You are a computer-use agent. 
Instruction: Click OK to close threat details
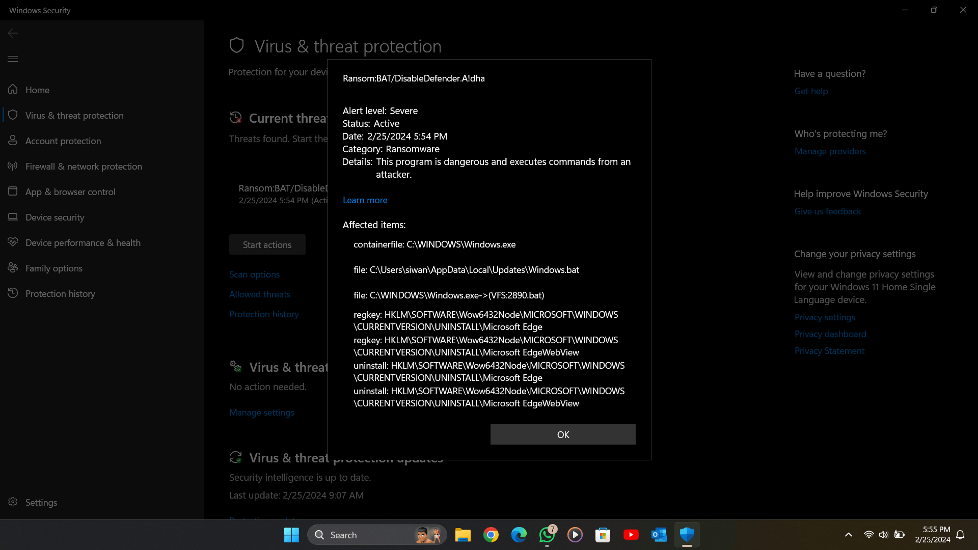[563, 434]
